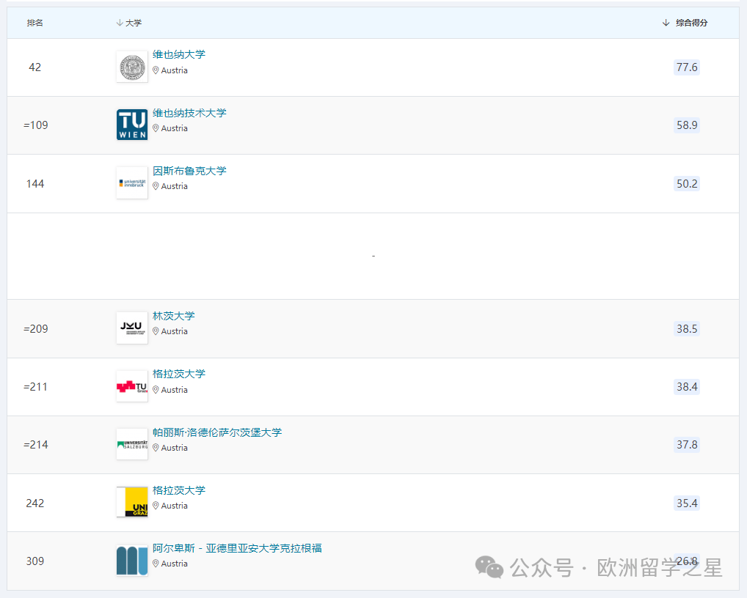The width and height of the screenshot is (747, 598).
Task: Click location pin under 维也纳技术大学
Action: (x=156, y=128)
